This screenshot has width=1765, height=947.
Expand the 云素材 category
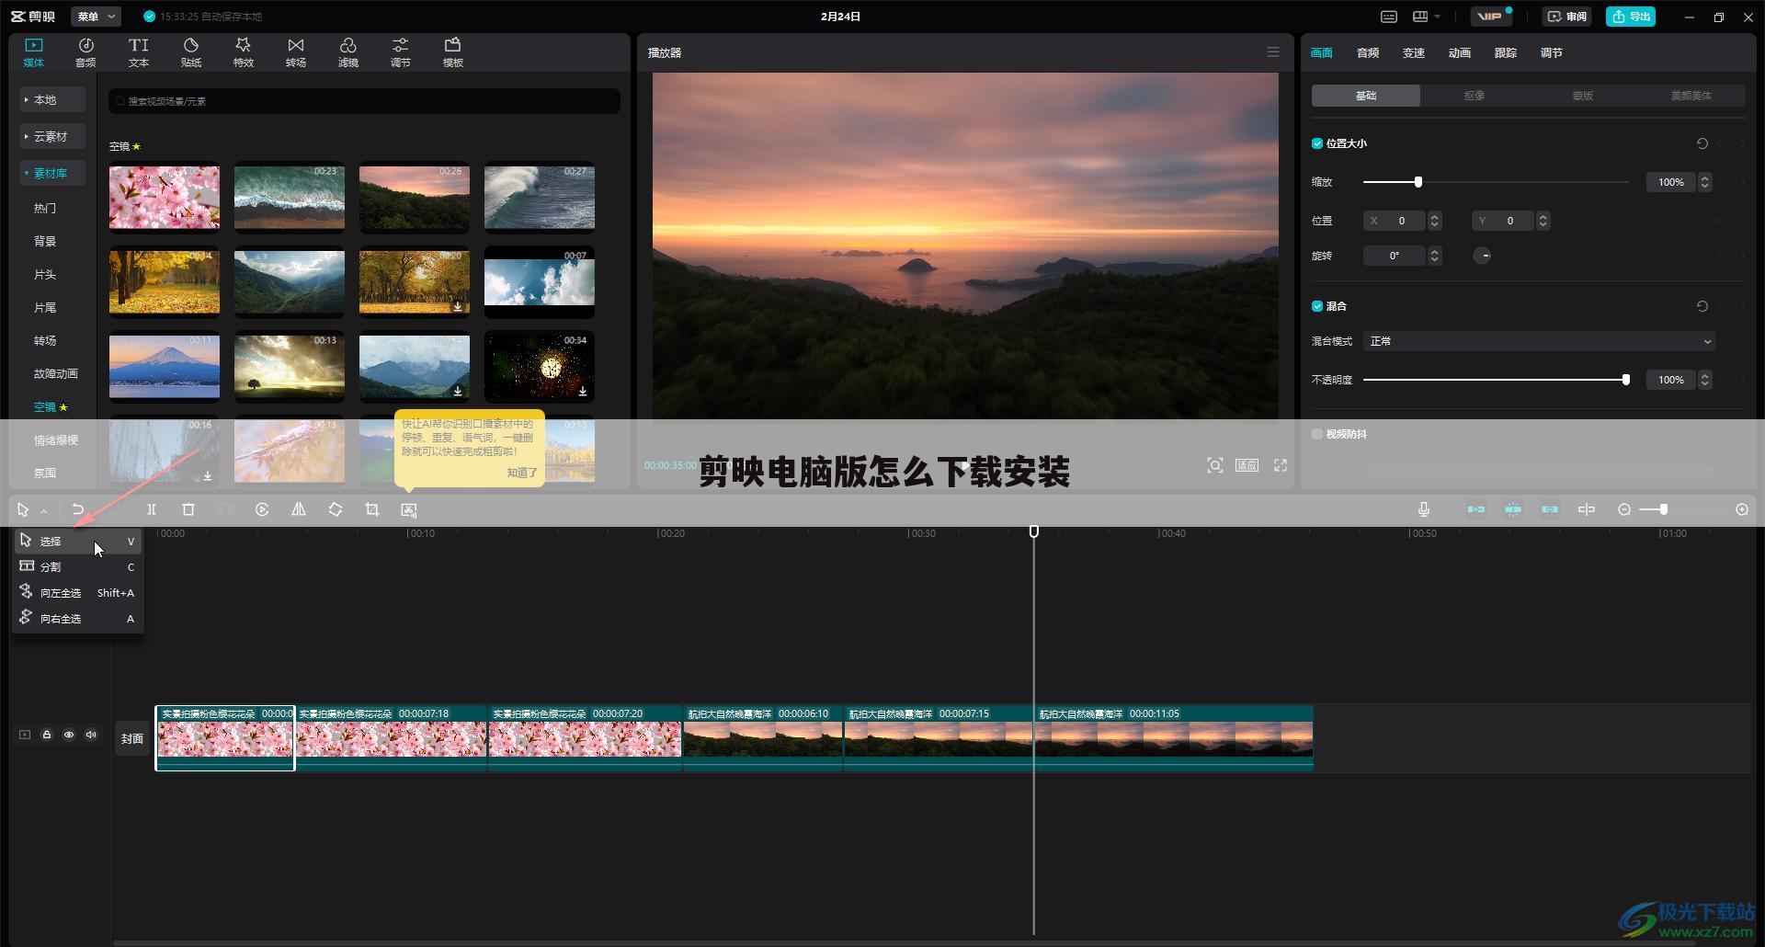pos(52,136)
